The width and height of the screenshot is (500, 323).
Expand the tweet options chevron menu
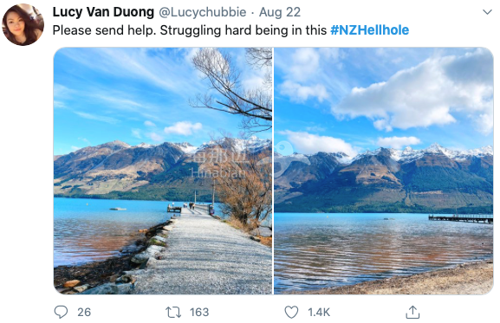(x=487, y=12)
